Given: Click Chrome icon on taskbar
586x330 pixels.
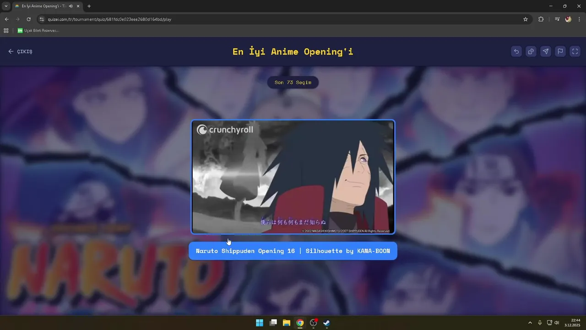Looking at the screenshot, I should pos(300,323).
